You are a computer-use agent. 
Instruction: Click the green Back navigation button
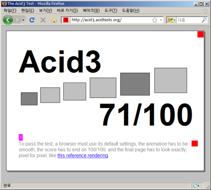(8, 20)
